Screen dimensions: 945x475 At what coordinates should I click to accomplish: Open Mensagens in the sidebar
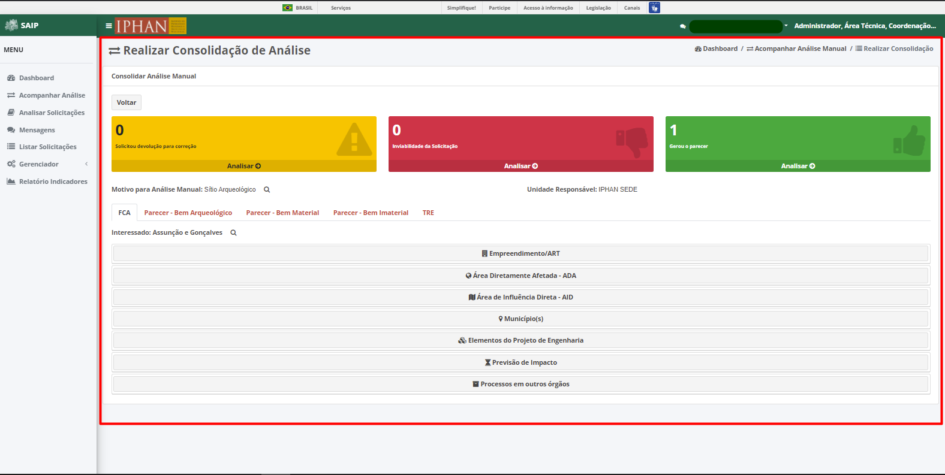click(x=37, y=130)
